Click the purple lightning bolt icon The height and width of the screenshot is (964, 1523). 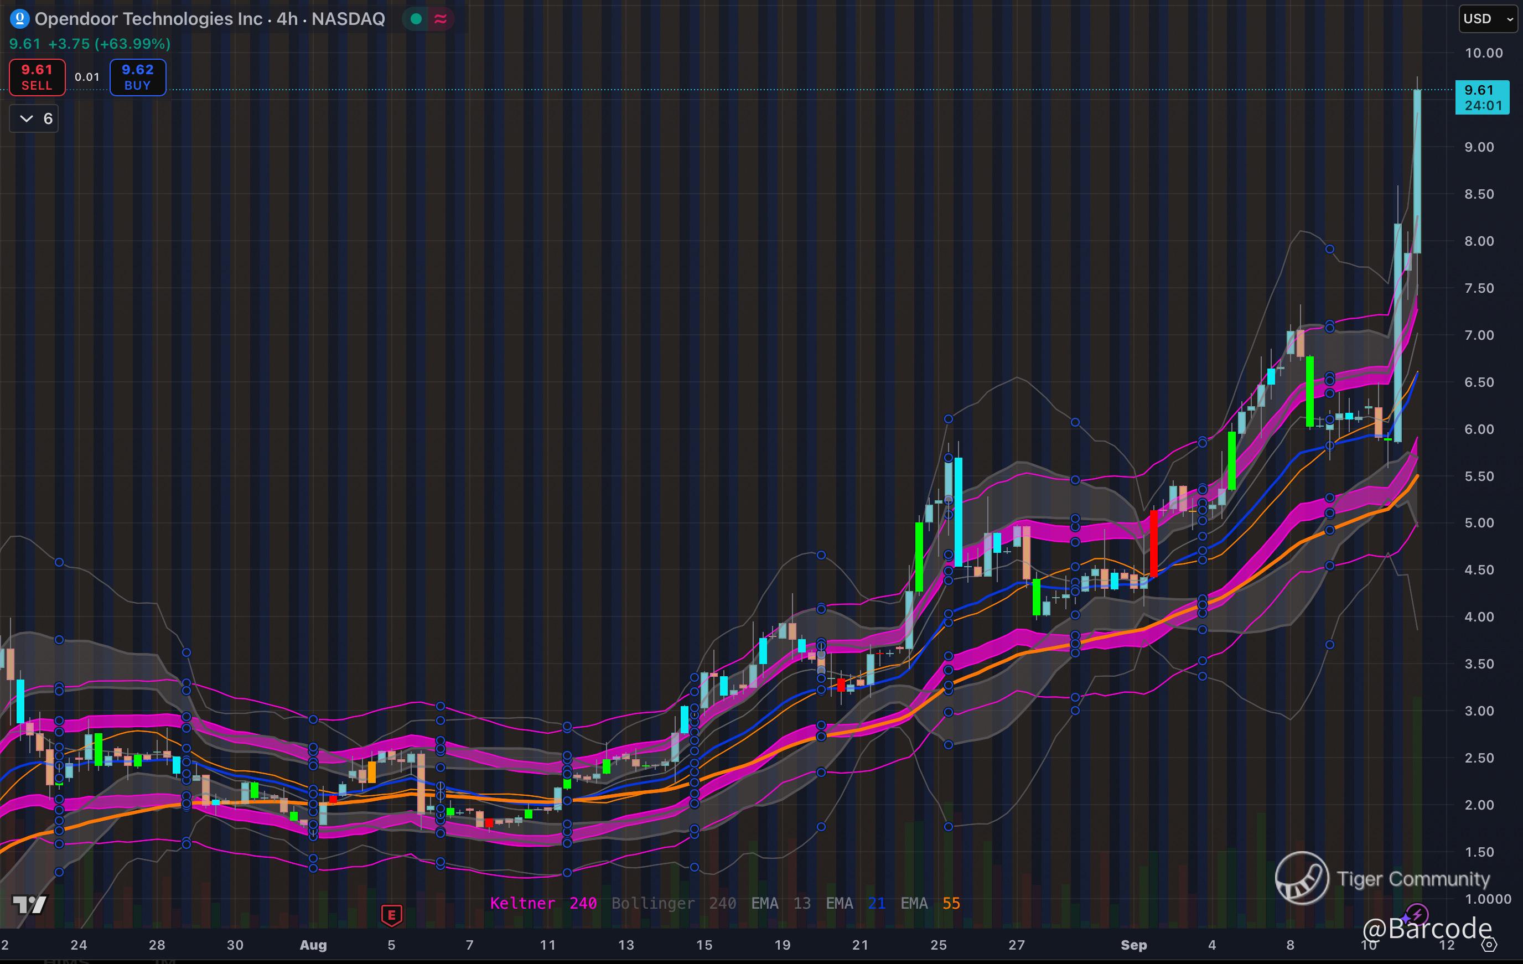1417,915
